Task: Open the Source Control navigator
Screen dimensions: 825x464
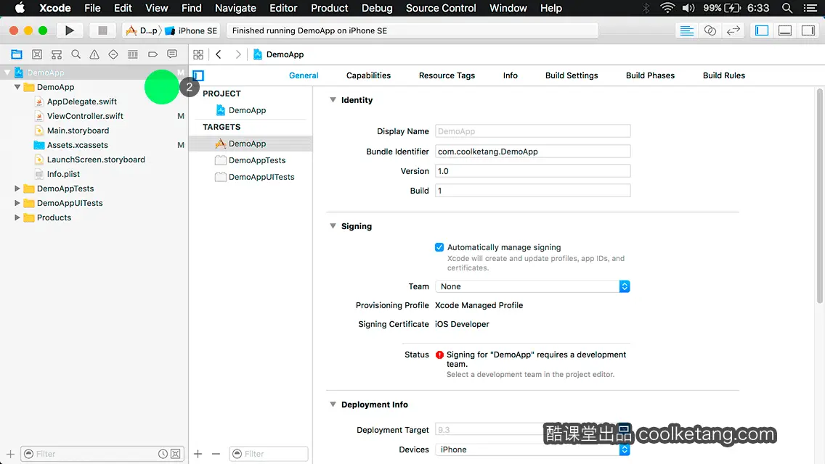Action: point(37,54)
